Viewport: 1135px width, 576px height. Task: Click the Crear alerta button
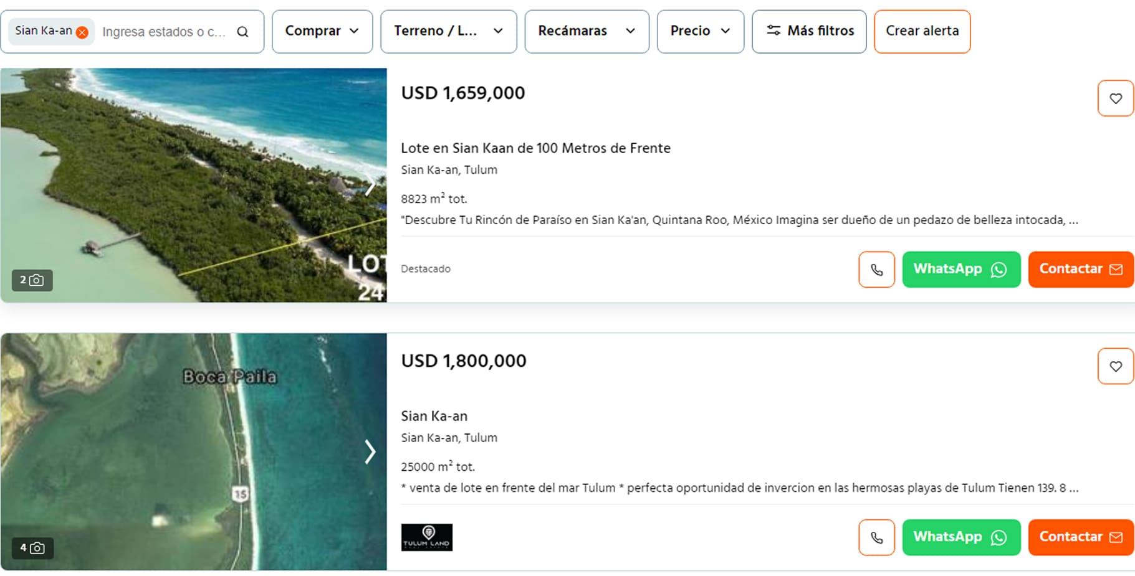[x=922, y=31]
